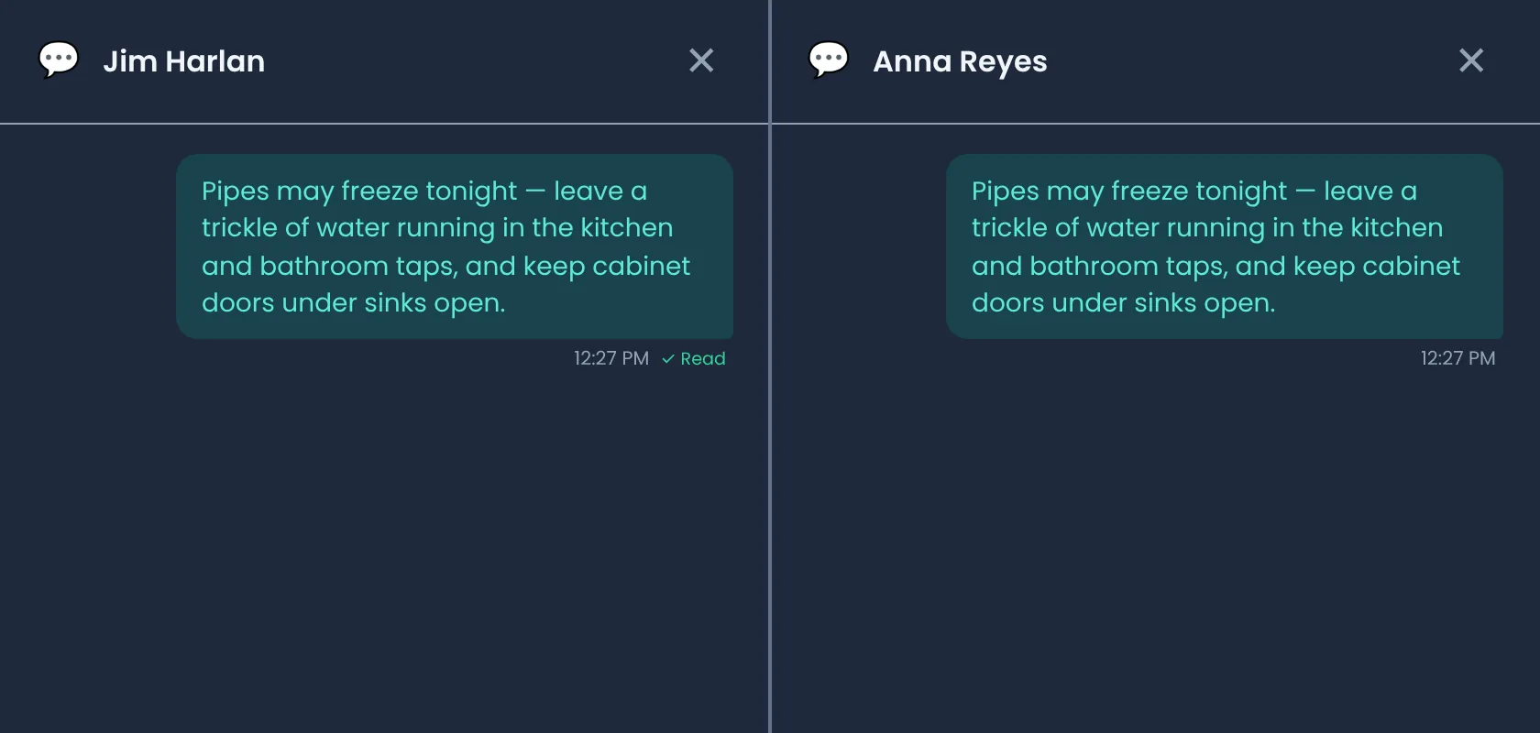Select the pipes message sent to Jim Harlan
This screenshot has width=1540, height=733.
click(455, 246)
